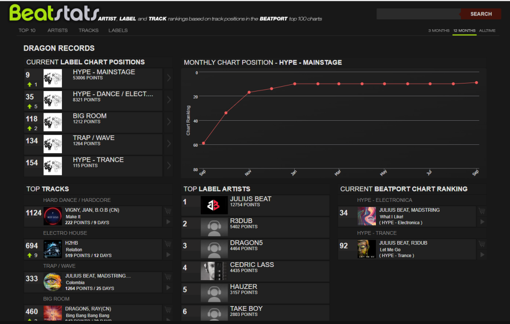Expand the Trap / Wave row chevron
This screenshot has height=324, width=510.
coord(169,144)
